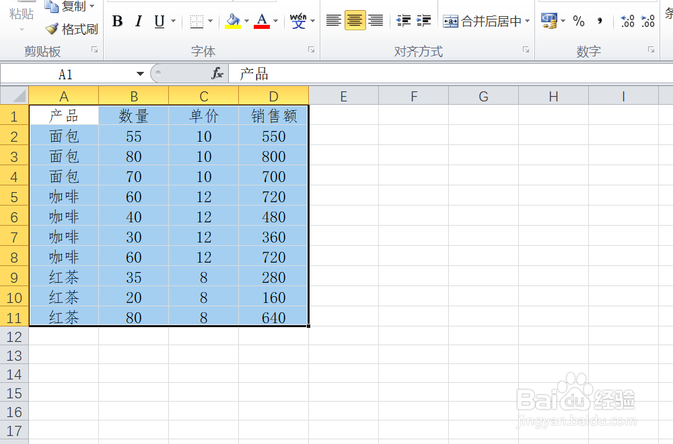
Task: Click cell A1 with 产品
Action: coord(63,116)
